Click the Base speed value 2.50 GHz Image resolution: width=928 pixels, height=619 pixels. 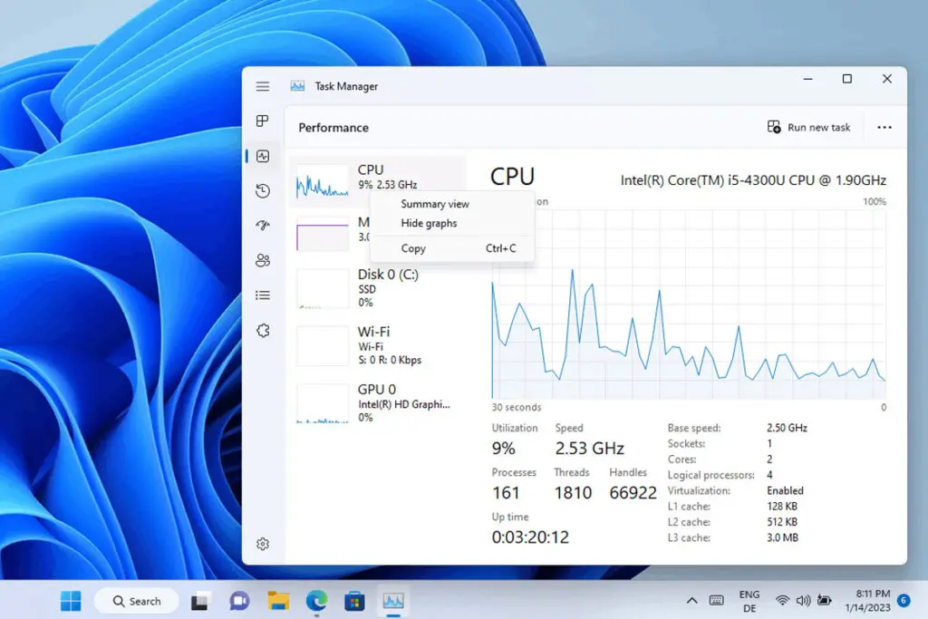pyautogui.click(x=788, y=428)
